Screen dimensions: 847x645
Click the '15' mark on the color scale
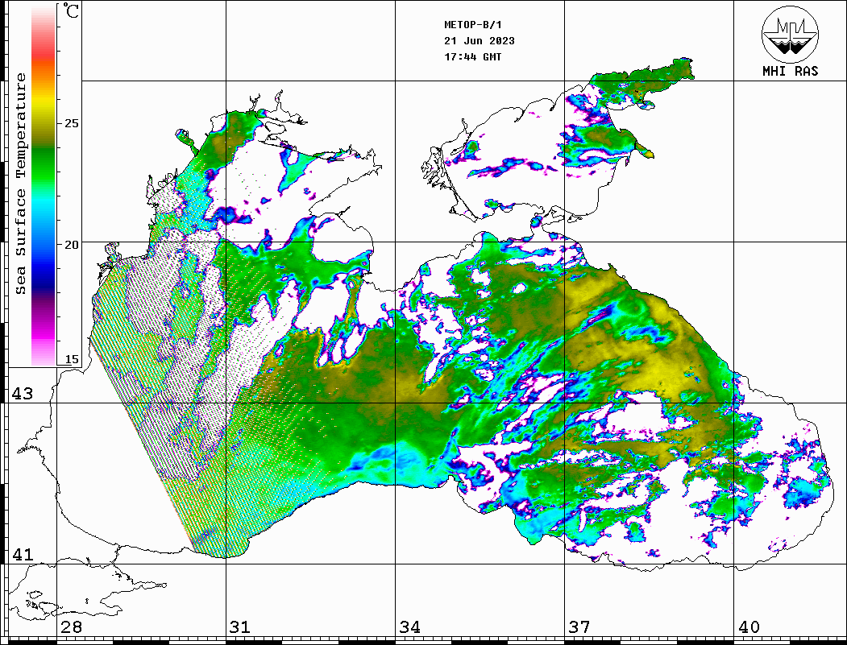[x=71, y=359]
